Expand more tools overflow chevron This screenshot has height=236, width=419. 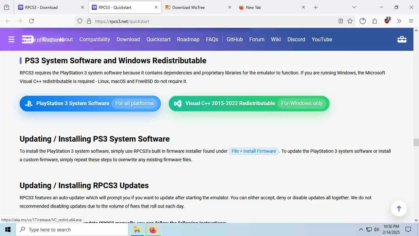click(399, 21)
